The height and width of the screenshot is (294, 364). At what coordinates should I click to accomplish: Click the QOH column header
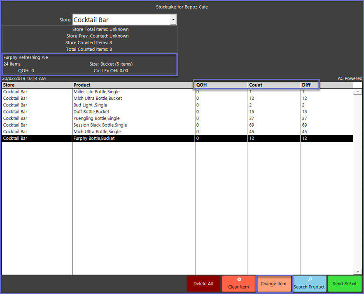click(x=221, y=85)
